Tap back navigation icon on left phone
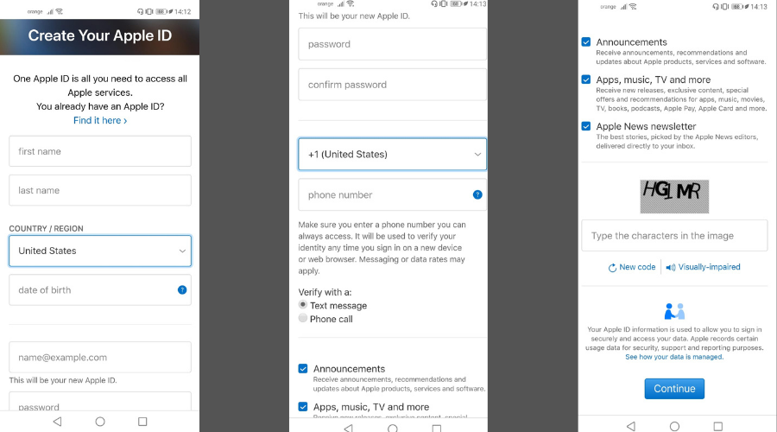The height and width of the screenshot is (432, 777). point(58,422)
